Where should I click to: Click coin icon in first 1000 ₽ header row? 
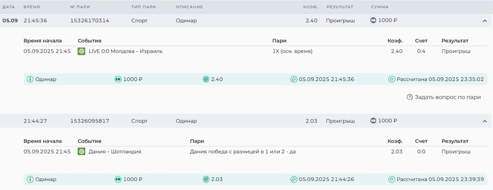[x=373, y=21]
